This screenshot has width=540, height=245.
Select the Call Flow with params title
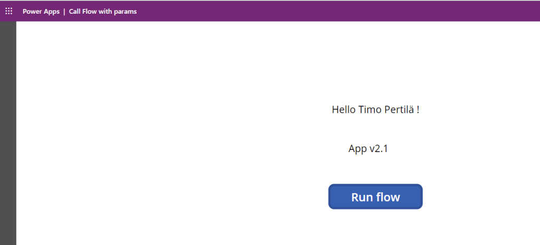103,12
